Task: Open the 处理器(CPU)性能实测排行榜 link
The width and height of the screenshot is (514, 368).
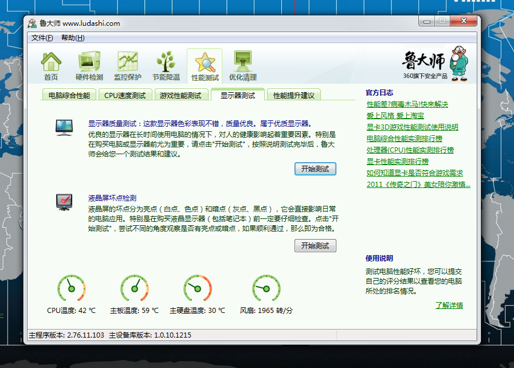Action: pos(410,150)
